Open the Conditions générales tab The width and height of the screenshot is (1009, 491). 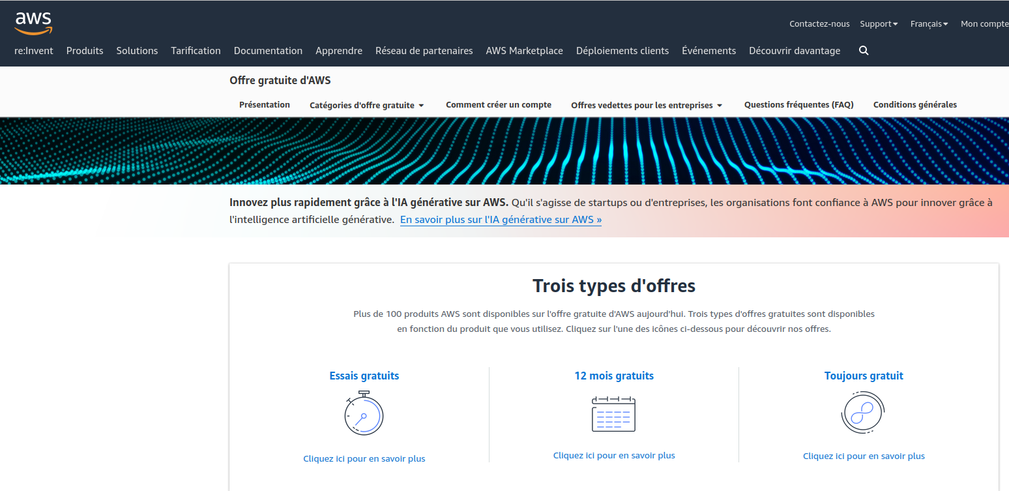point(914,105)
